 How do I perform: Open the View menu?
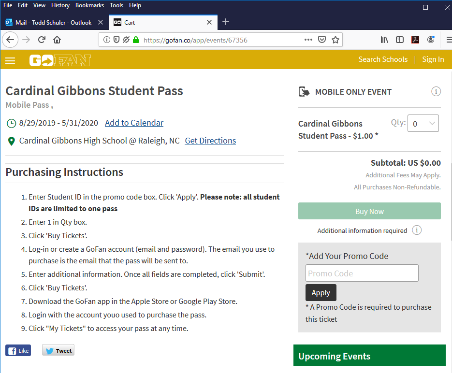pos(39,5)
